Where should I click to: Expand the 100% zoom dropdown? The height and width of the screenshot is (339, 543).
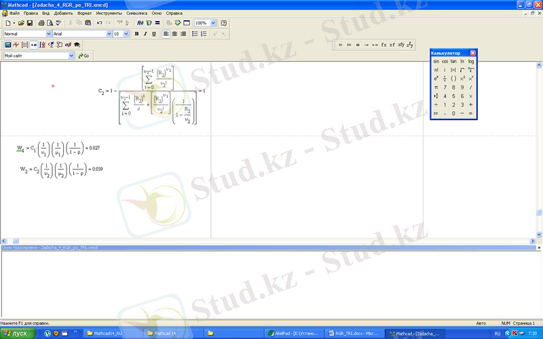[213, 23]
